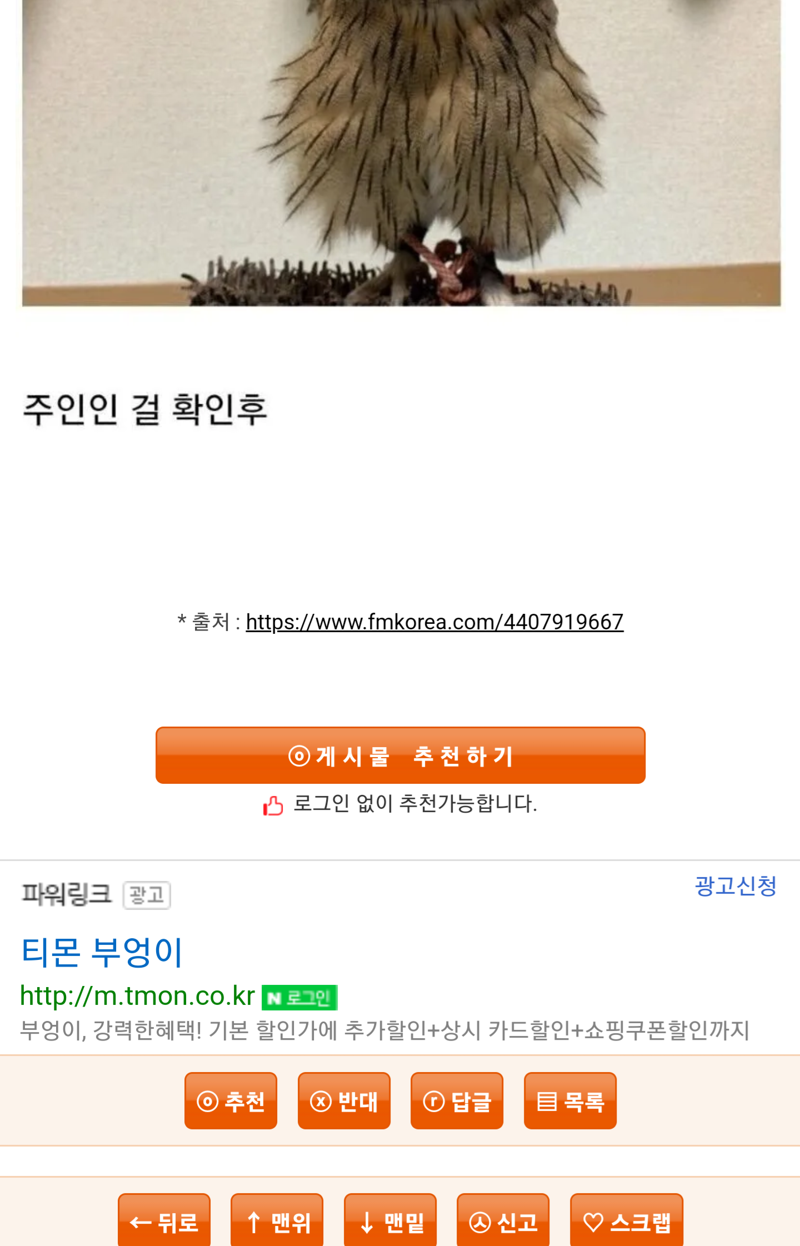Image resolution: width=800 pixels, height=1246 pixels.
Task: Open the 광고신청 link
Action: pyautogui.click(x=736, y=885)
